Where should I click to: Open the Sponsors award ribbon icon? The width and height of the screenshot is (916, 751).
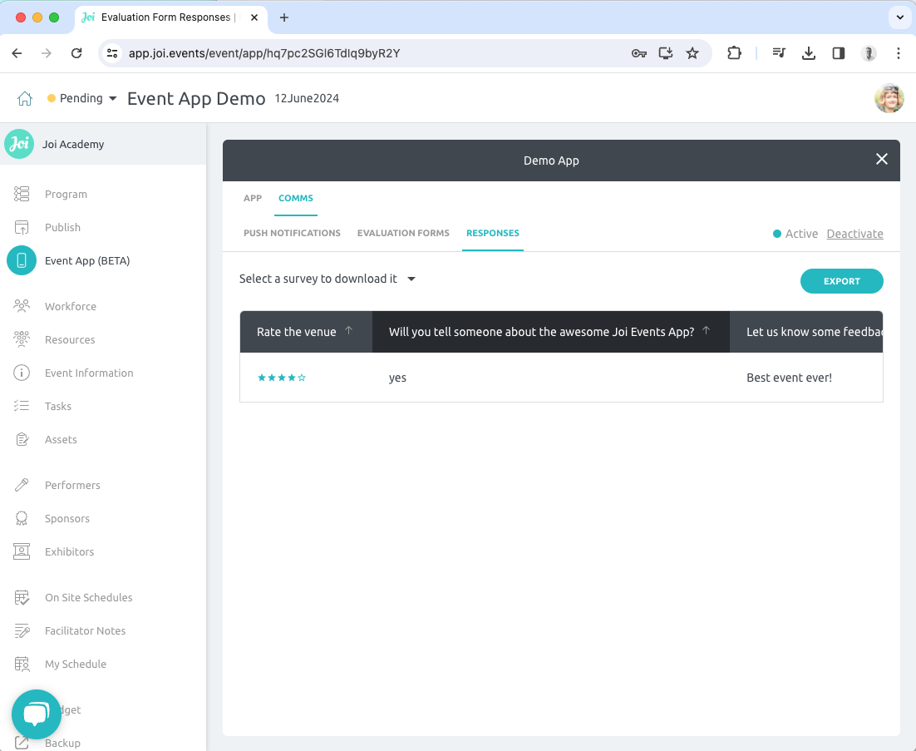[22, 518]
